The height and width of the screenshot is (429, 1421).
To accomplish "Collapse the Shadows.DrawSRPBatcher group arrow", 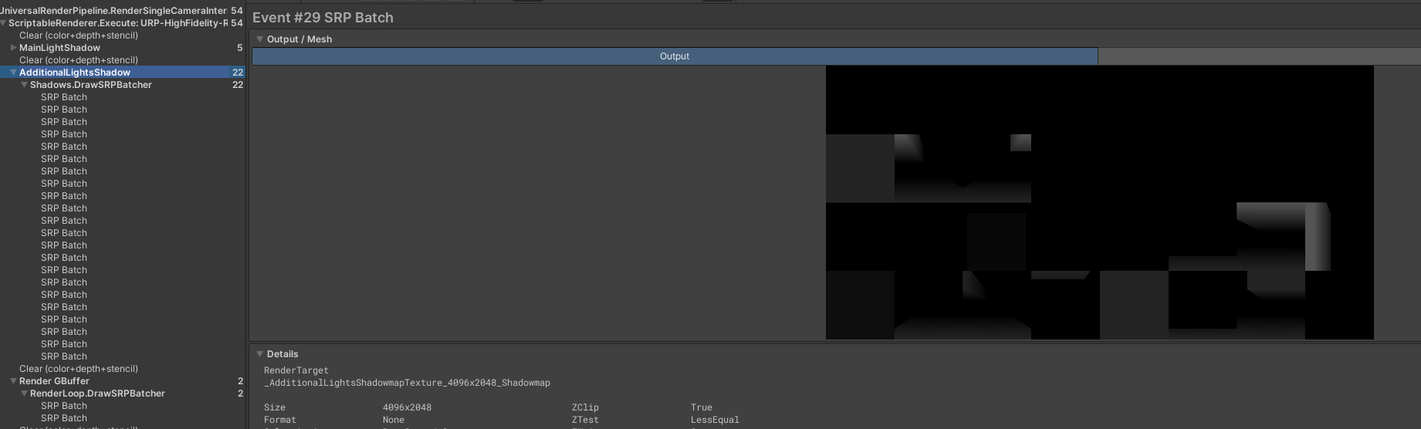I will pos(24,85).
